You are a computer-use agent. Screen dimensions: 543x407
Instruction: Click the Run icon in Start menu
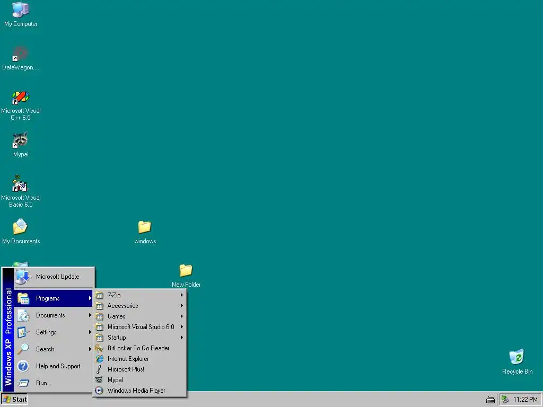click(x=23, y=383)
